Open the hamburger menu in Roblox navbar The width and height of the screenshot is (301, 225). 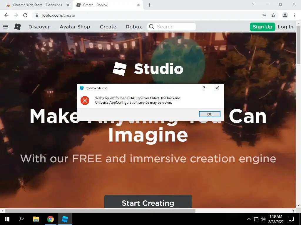[6, 27]
